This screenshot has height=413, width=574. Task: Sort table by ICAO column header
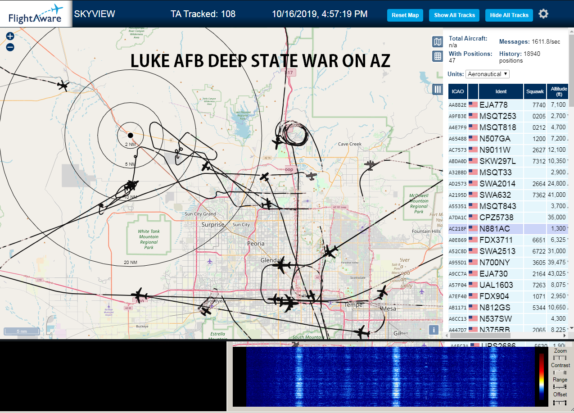[x=458, y=91]
